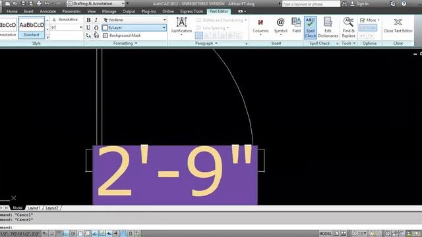Screen dimensions: 422x237
Task: Open Edit Dictionaries
Action: coord(328,28)
